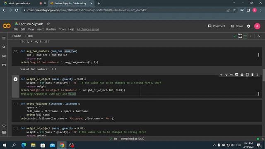The image size is (265, 149).
Task: Open tab search dropdown
Action: tap(234, 3)
